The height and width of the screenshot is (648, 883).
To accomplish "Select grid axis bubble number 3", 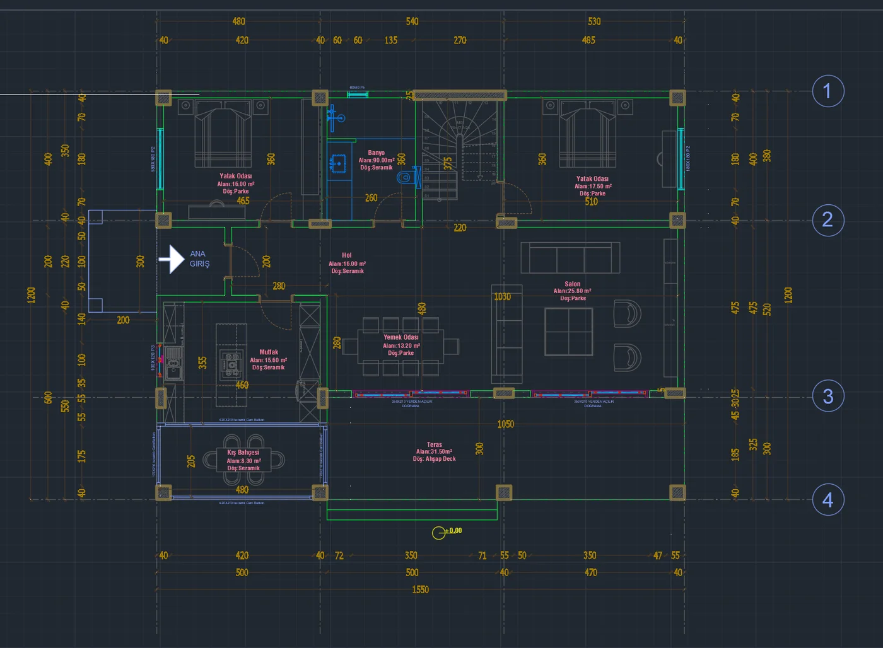I will click(x=827, y=396).
